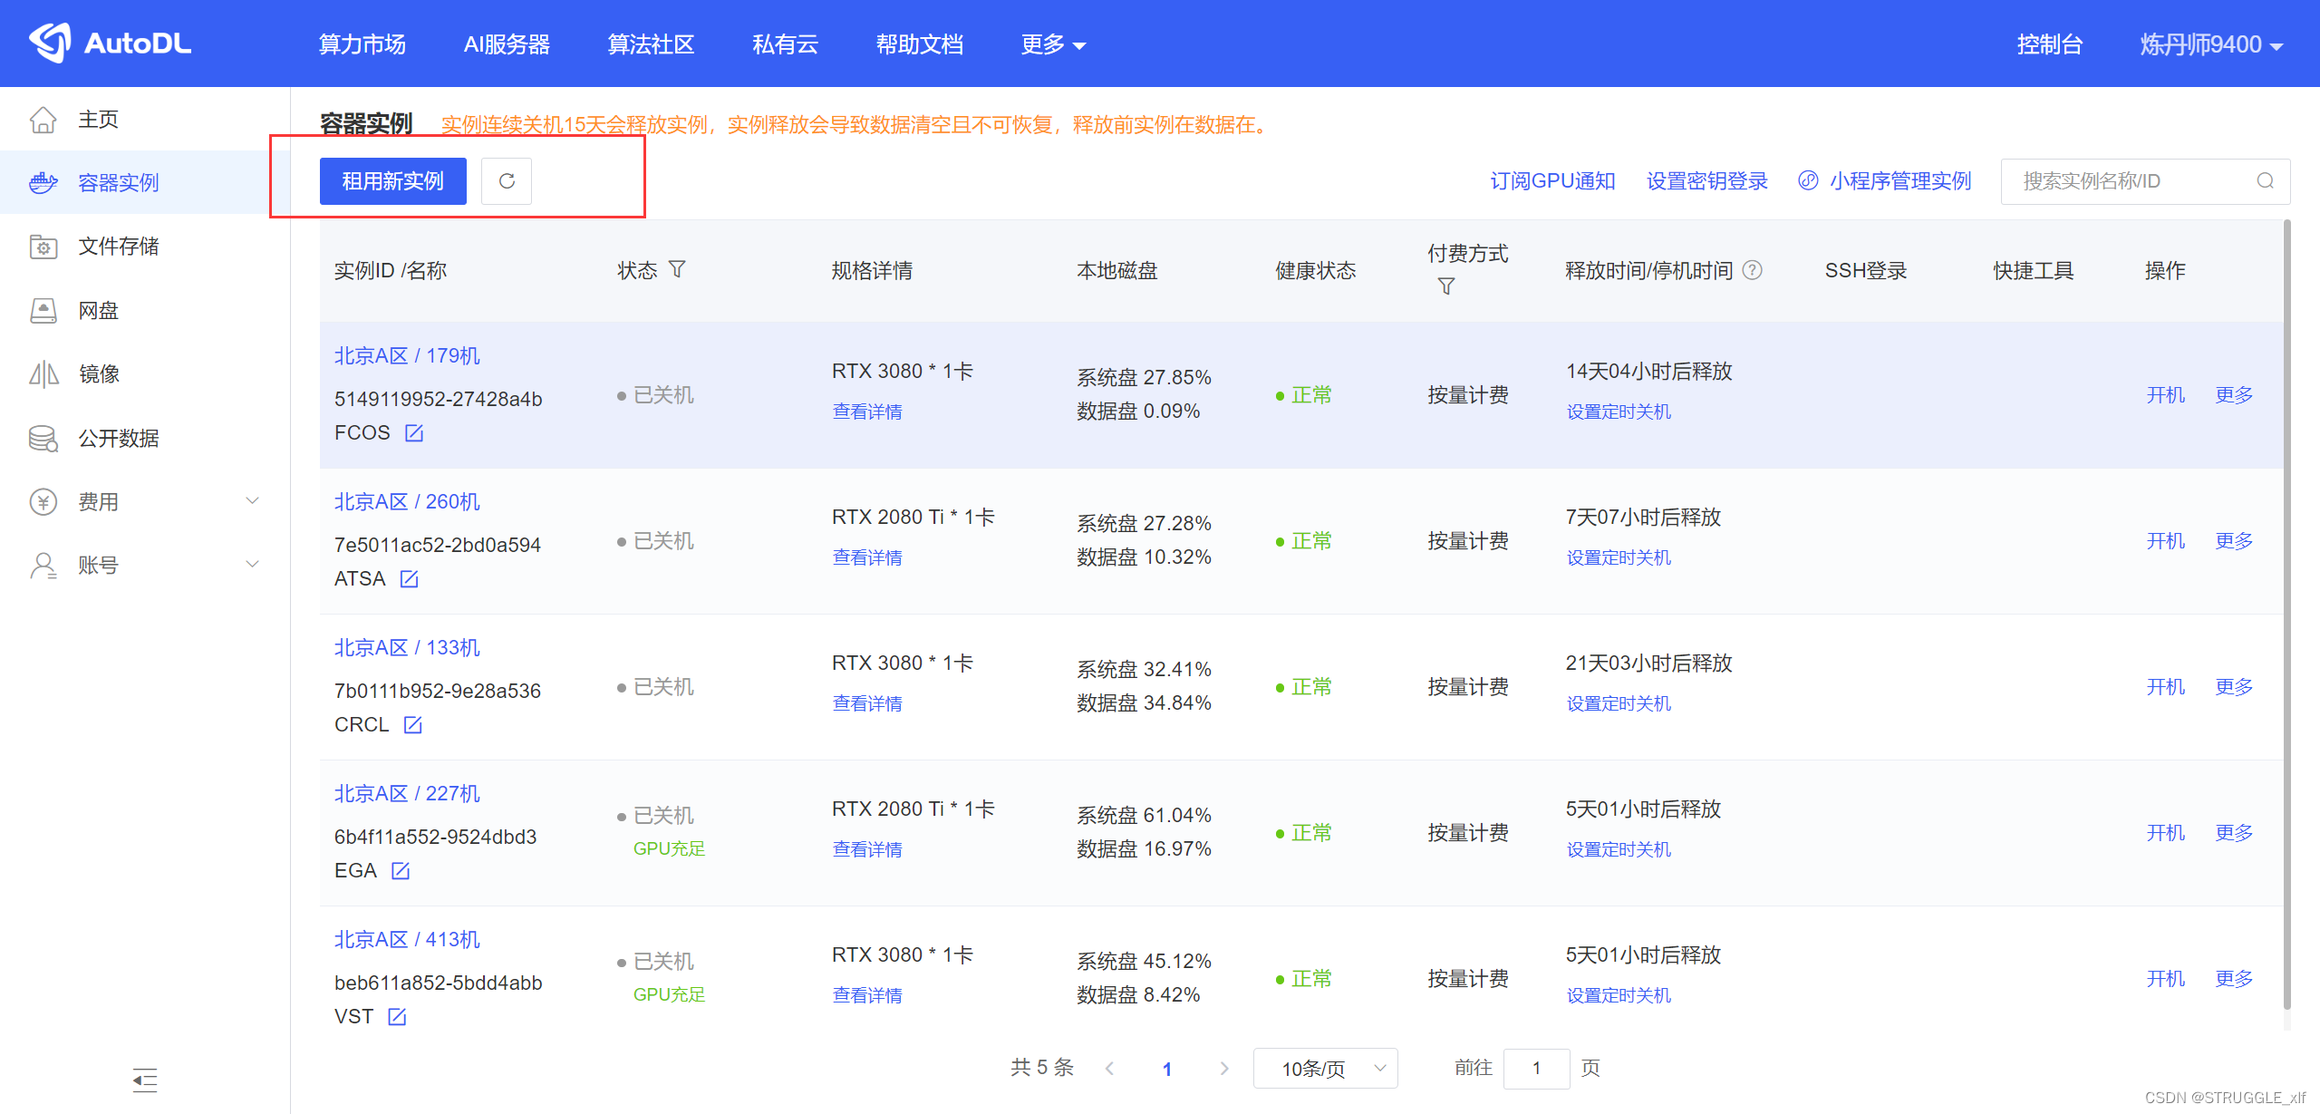Screen dimensions: 2320x1114
Task: Edit the ATSA instance name
Action: 409,579
